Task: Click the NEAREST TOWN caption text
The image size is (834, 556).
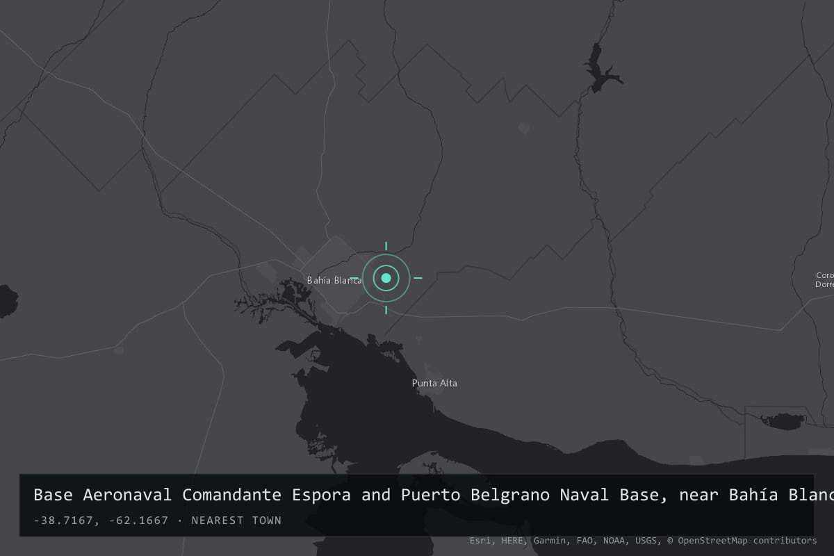Action: [236, 520]
